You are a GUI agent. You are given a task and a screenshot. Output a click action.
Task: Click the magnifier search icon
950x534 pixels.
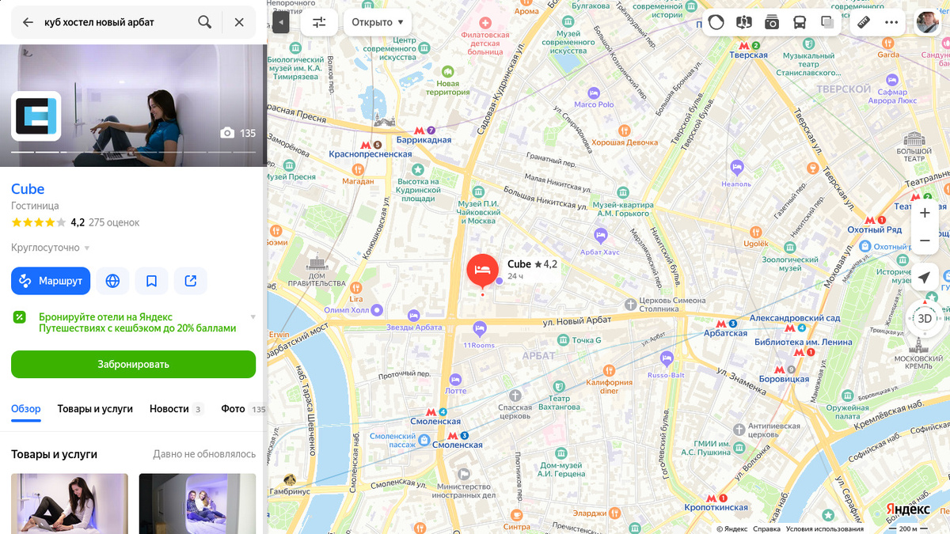[x=205, y=22]
